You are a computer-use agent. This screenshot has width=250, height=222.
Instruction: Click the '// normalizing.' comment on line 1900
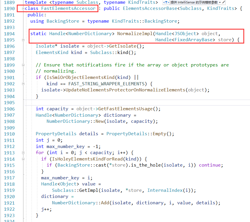(x=56, y=71)
